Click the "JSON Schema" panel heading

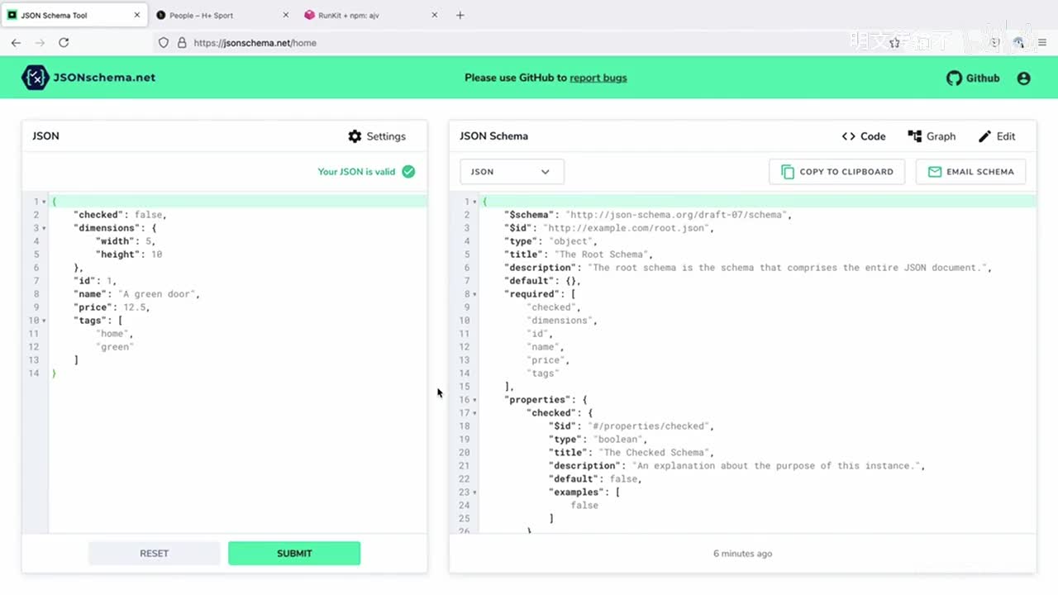tap(494, 136)
